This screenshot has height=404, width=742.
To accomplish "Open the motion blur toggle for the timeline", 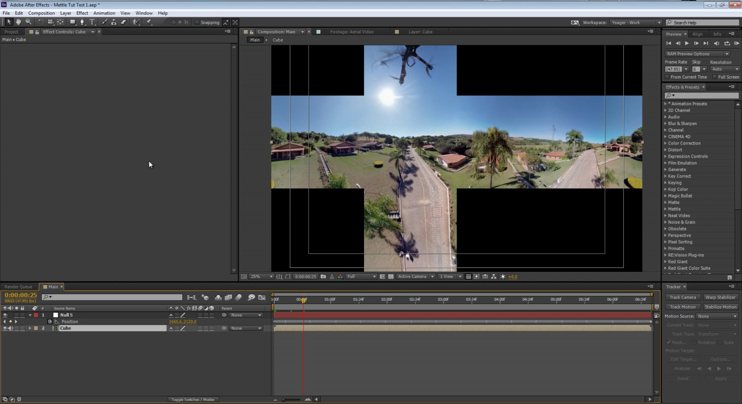I will pyautogui.click(x=238, y=297).
